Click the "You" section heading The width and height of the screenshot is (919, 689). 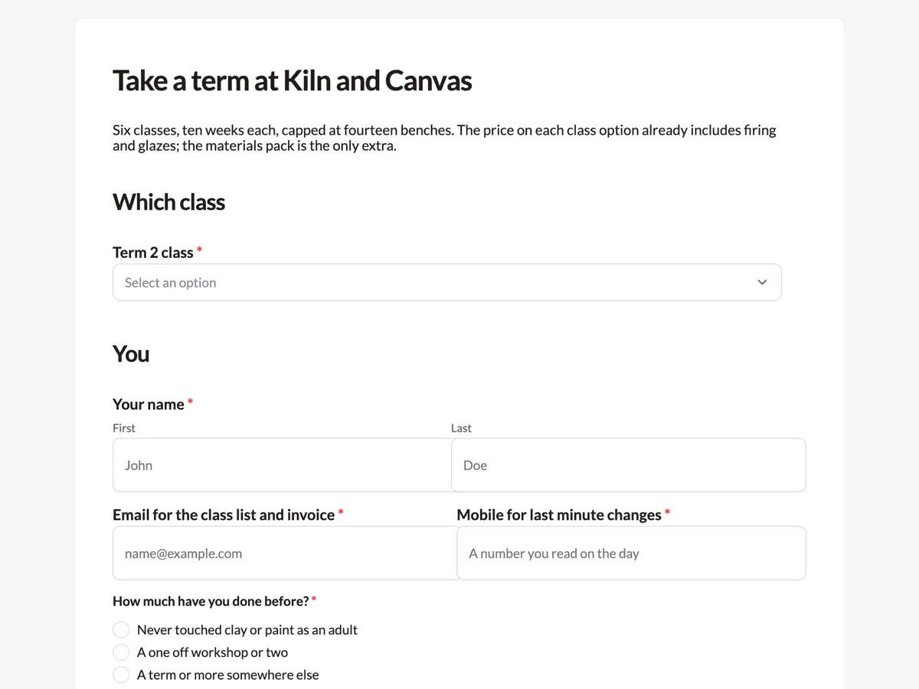point(131,354)
